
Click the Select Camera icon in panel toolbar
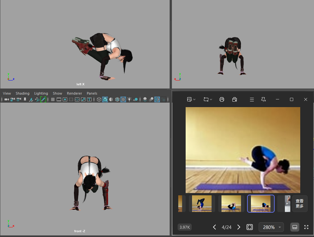point(7,99)
